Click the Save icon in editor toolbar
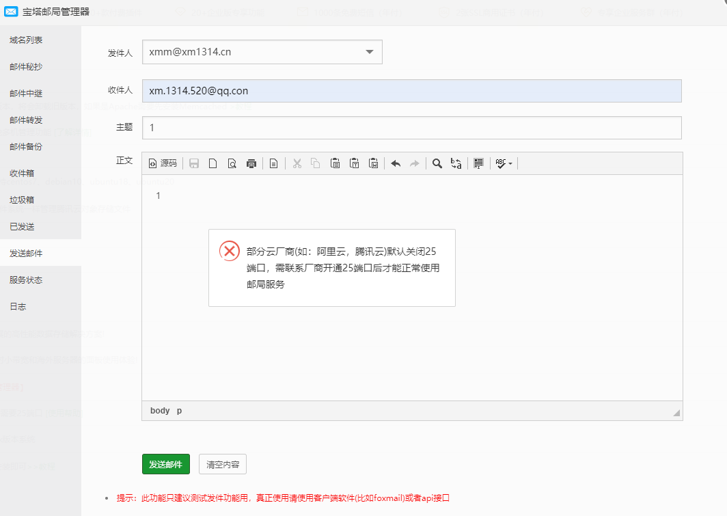Viewport: 727px width, 516px height. click(x=194, y=163)
